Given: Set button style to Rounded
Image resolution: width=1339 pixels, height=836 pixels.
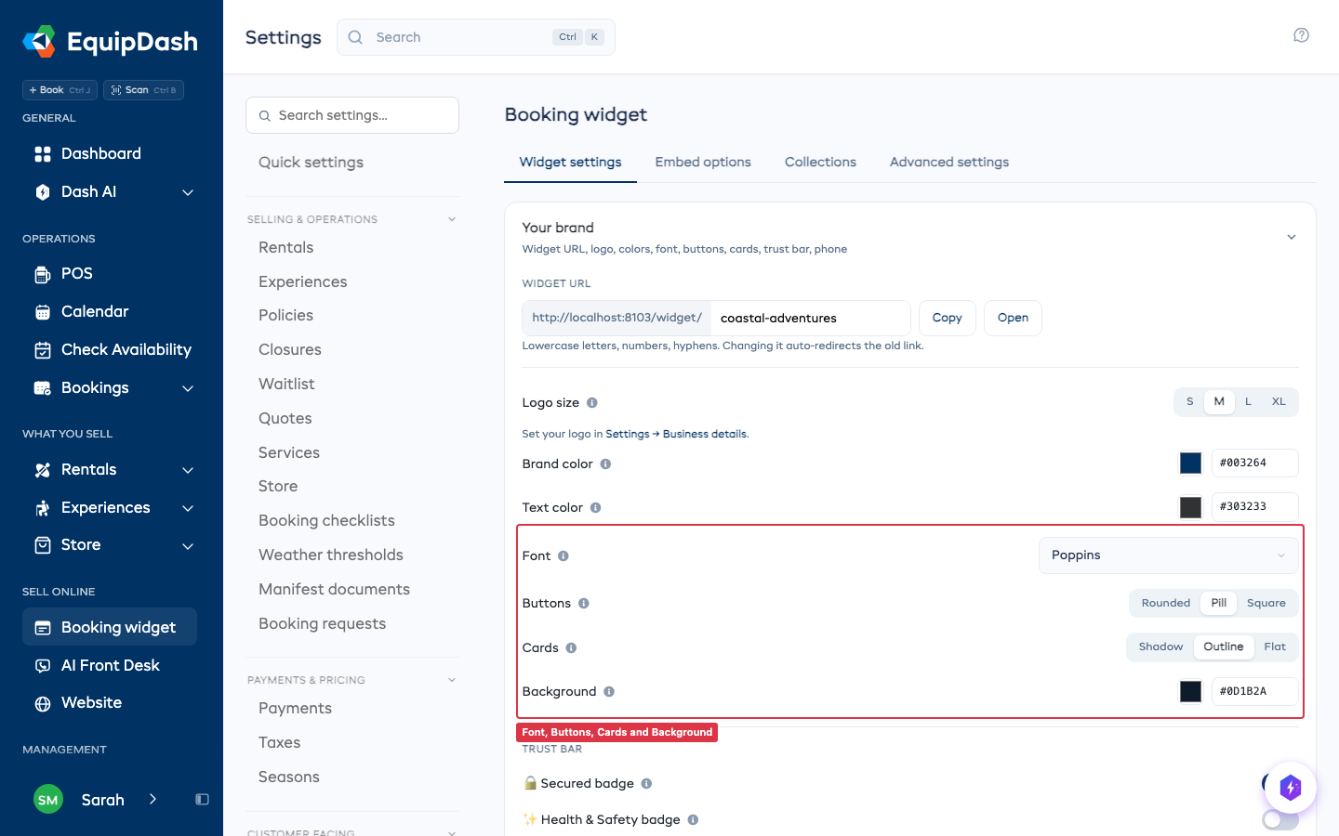Looking at the screenshot, I should point(1166,603).
